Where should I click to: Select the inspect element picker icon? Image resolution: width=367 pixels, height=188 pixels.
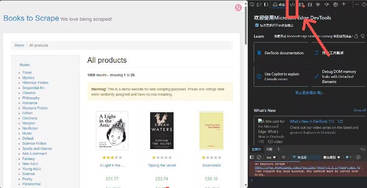(x=252, y=4)
